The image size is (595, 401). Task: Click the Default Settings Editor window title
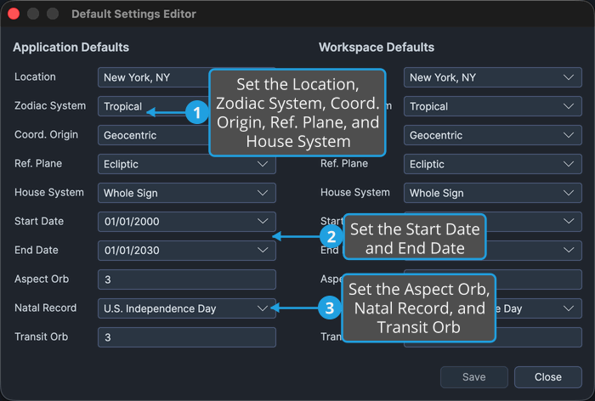133,14
